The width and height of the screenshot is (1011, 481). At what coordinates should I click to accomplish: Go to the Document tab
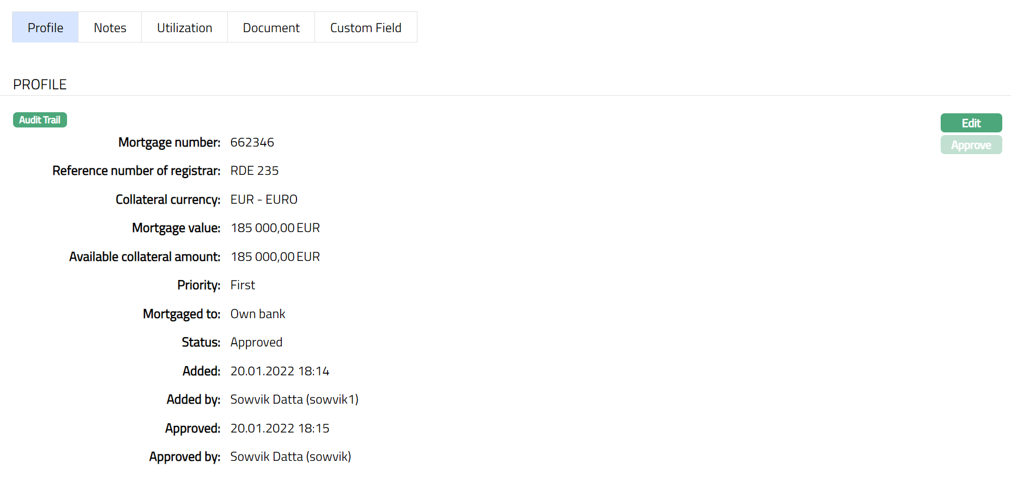(x=271, y=28)
